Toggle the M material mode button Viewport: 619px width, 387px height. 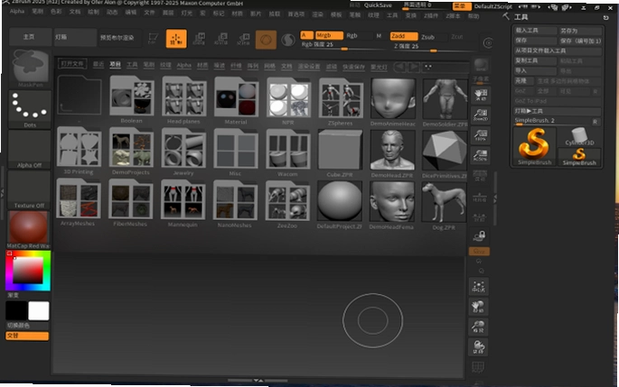click(x=379, y=36)
